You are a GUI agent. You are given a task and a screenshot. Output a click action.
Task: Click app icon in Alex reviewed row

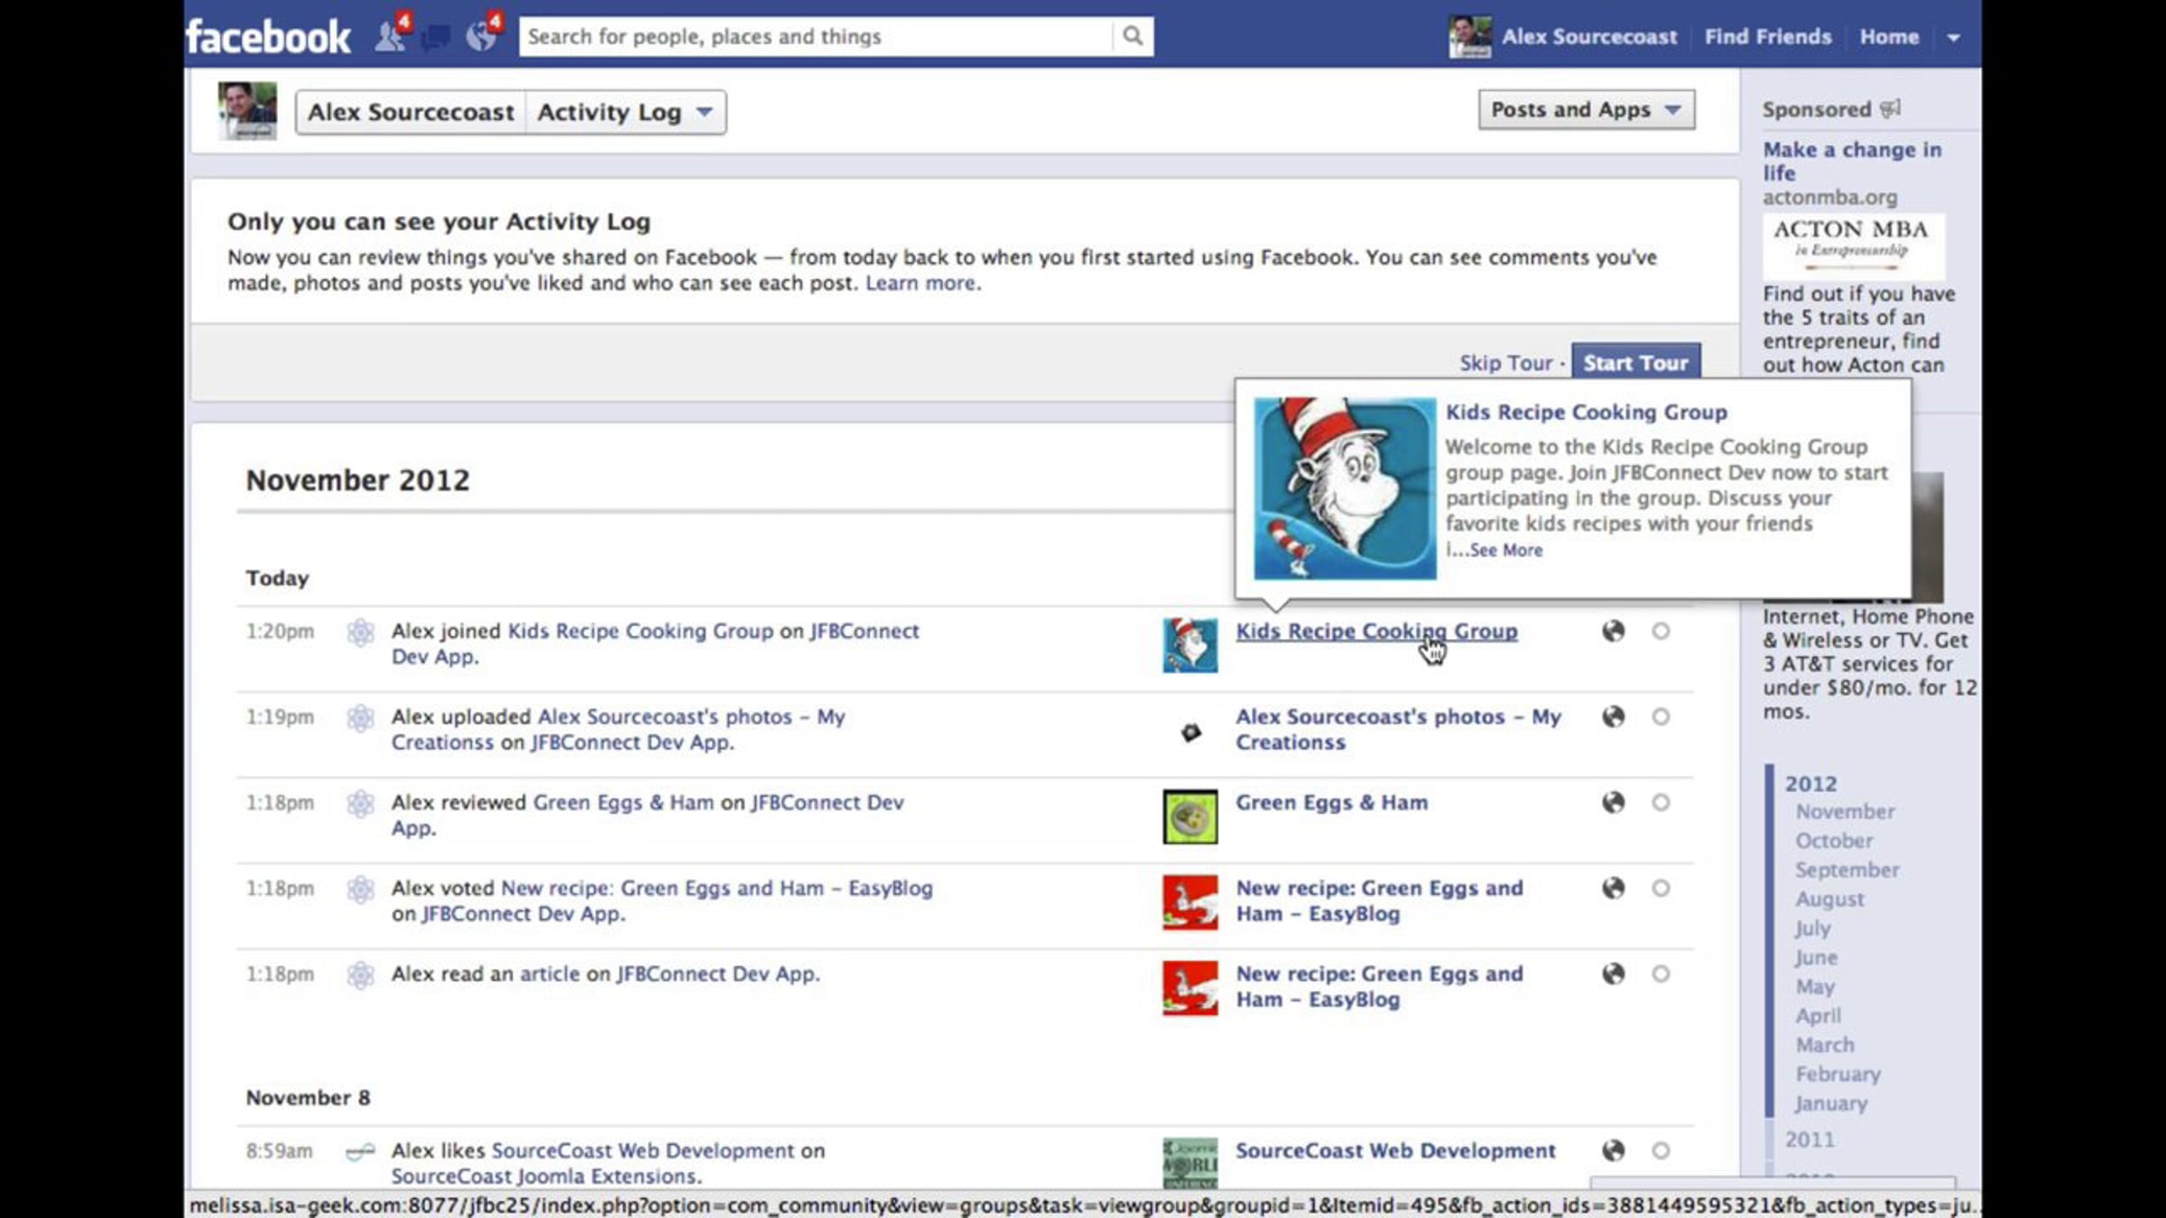pyautogui.click(x=360, y=803)
